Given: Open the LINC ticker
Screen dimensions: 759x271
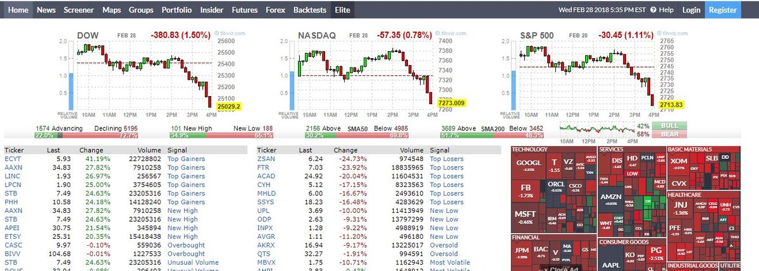Looking at the screenshot, I should (x=13, y=176).
